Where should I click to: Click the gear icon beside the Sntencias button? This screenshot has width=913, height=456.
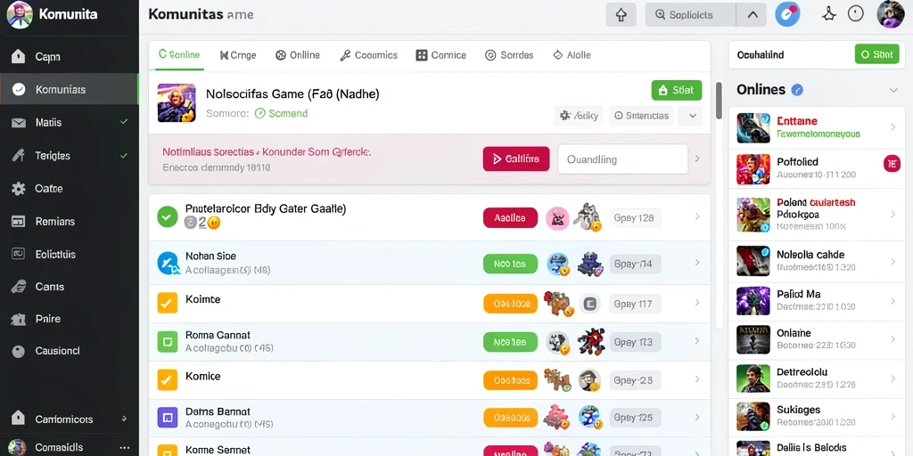564,116
